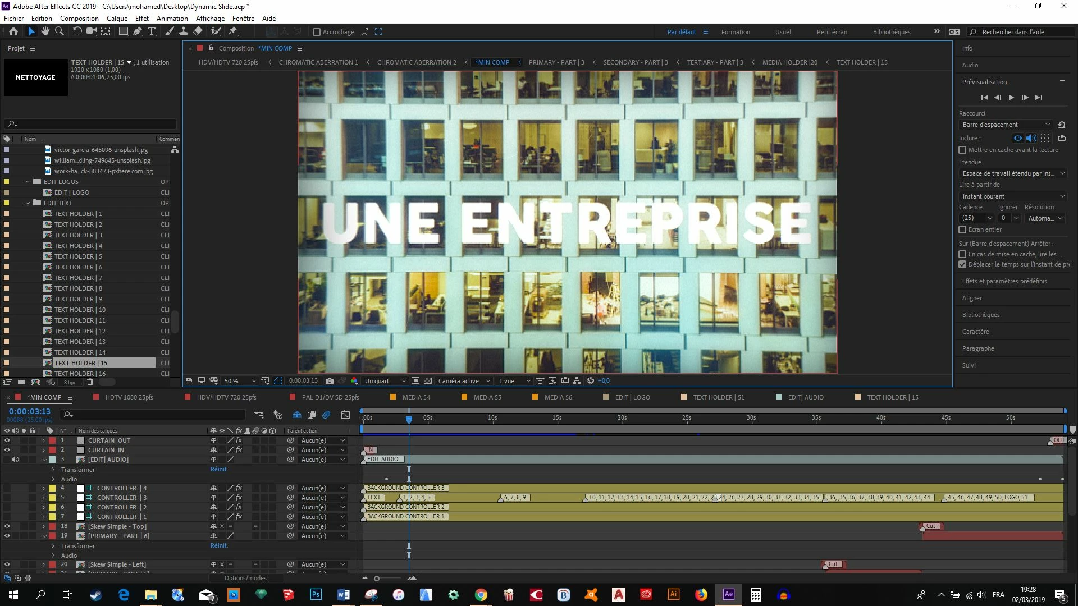Click Réinit. for EDIT AUDIO Transformer
This screenshot has height=606, width=1078.
coord(219,469)
